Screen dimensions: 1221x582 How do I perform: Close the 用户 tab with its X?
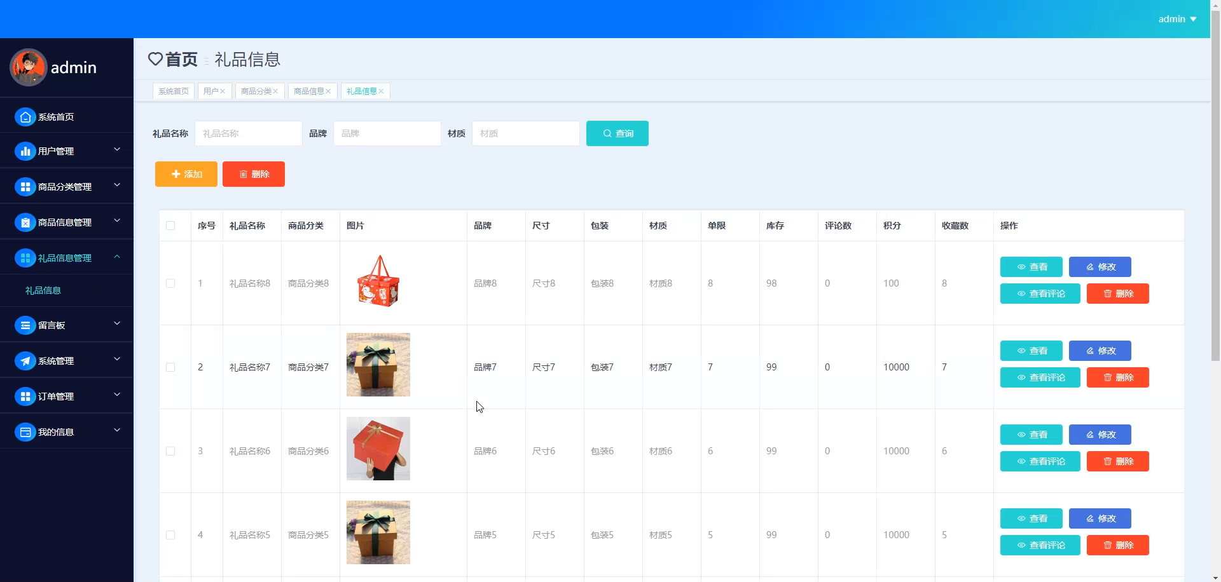tap(223, 91)
